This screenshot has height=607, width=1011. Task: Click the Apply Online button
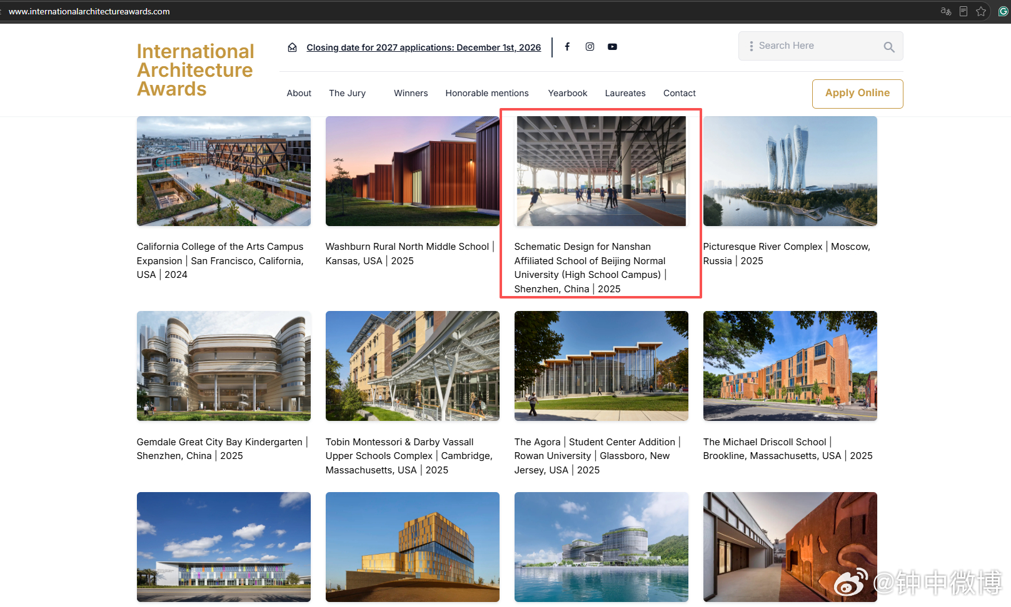tap(858, 94)
